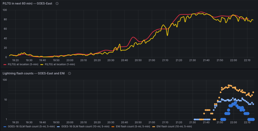Click the yellow line's sharp dip after 21:10

(x=168, y=35)
